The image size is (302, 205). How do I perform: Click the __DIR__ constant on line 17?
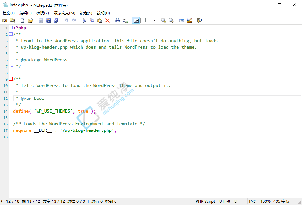tap(43, 130)
